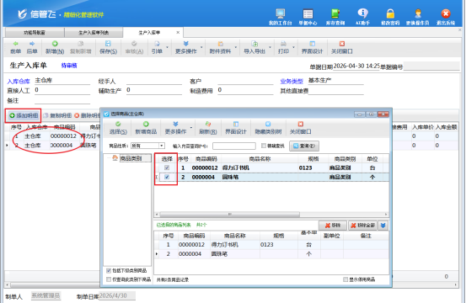Switch to 生产入库单列表 tab
466x303 pixels.
click(x=94, y=33)
